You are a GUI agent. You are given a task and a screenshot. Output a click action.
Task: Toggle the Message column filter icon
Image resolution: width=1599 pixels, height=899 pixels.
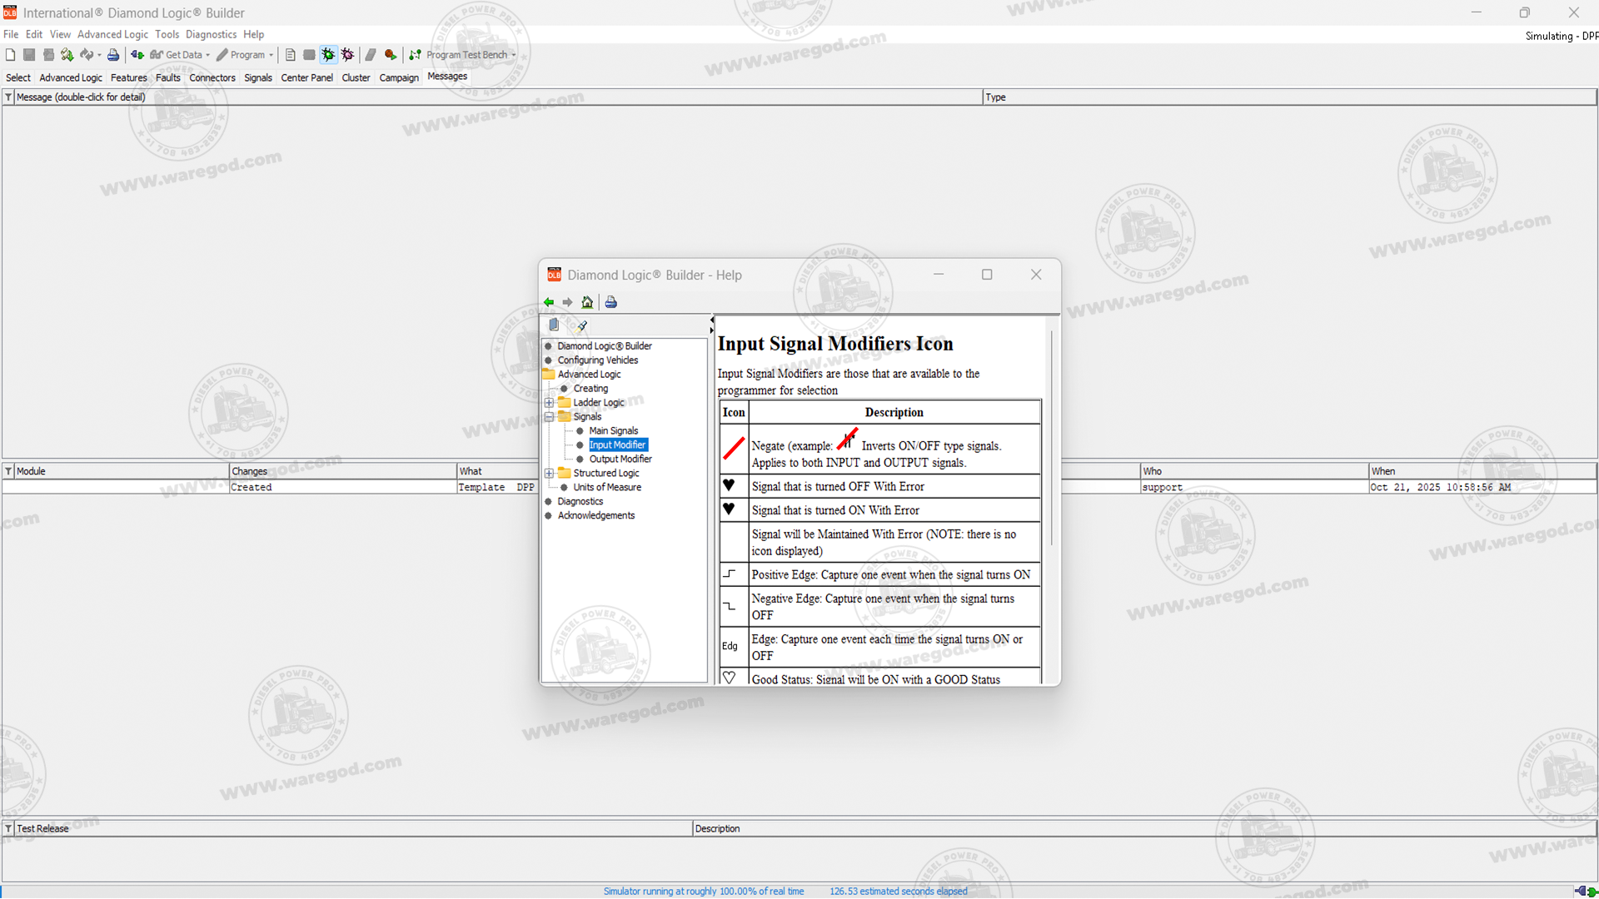click(8, 97)
